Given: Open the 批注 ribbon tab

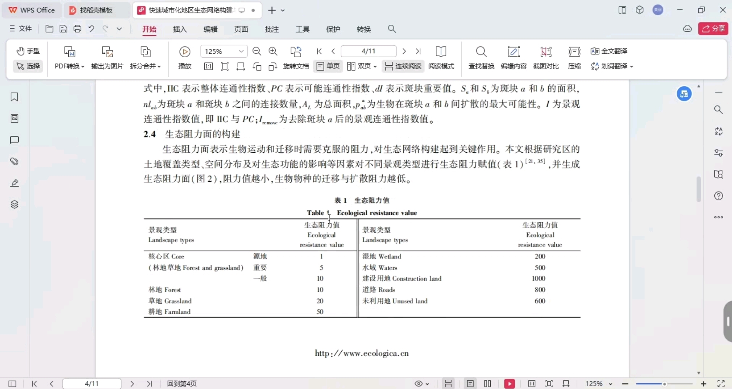Looking at the screenshot, I should pos(272,29).
